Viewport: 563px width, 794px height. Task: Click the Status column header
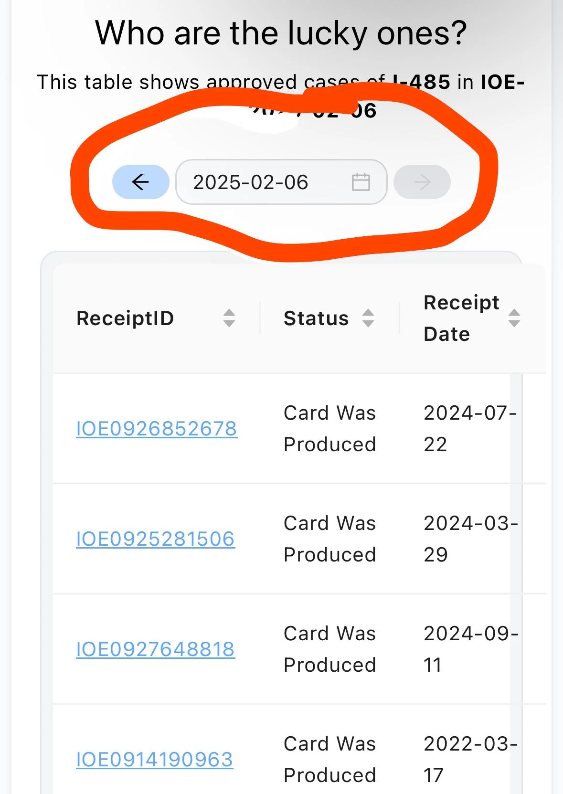click(316, 318)
